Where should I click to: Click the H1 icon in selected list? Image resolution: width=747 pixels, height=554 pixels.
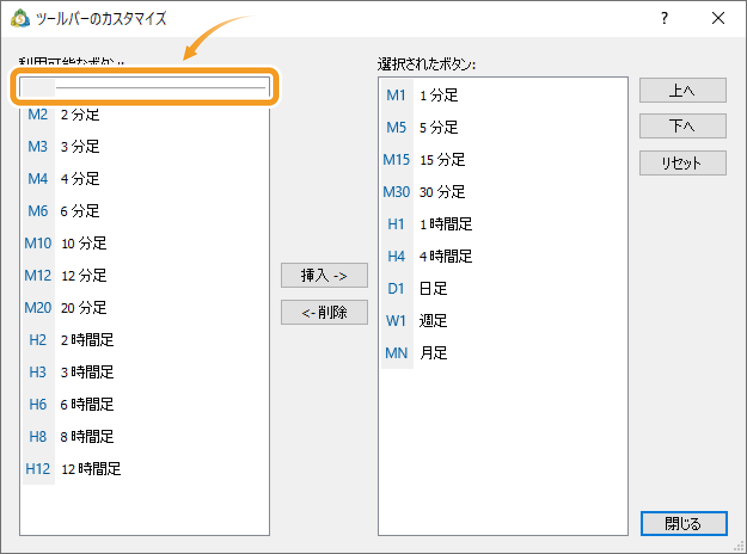396,224
